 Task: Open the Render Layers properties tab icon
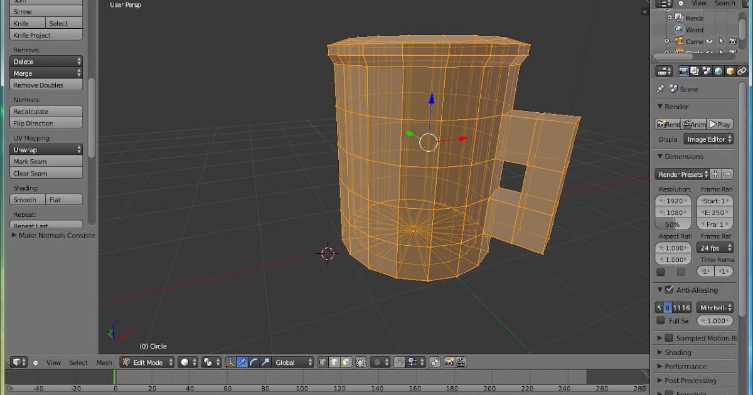(x=695, y=71)
